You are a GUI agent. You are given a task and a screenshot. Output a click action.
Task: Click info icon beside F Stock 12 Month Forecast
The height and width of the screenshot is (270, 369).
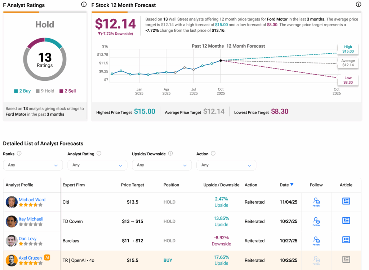[358, 5]
